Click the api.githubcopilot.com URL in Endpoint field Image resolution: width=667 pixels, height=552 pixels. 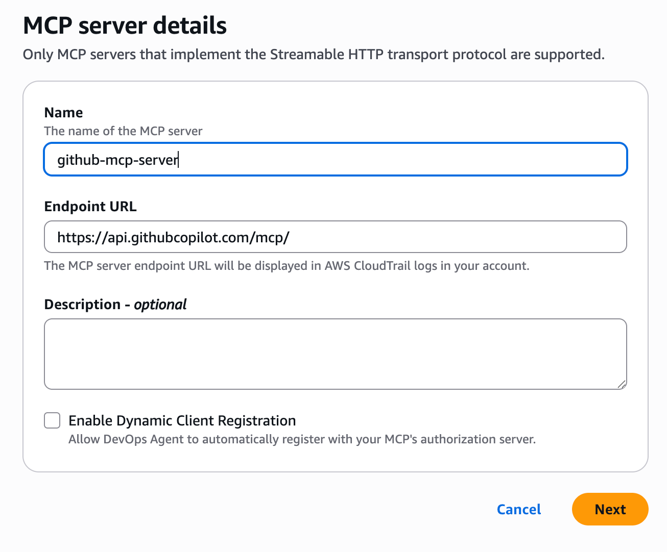click(x=173, y=237)
